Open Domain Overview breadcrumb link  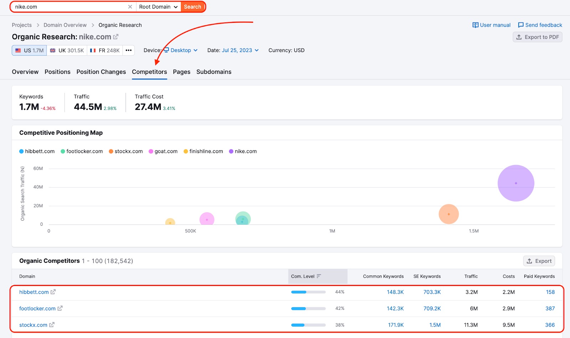(x=65, y=25)
